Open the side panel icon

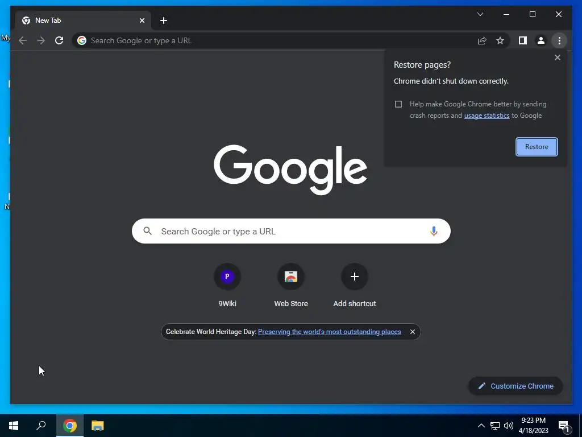coord(523,40)
